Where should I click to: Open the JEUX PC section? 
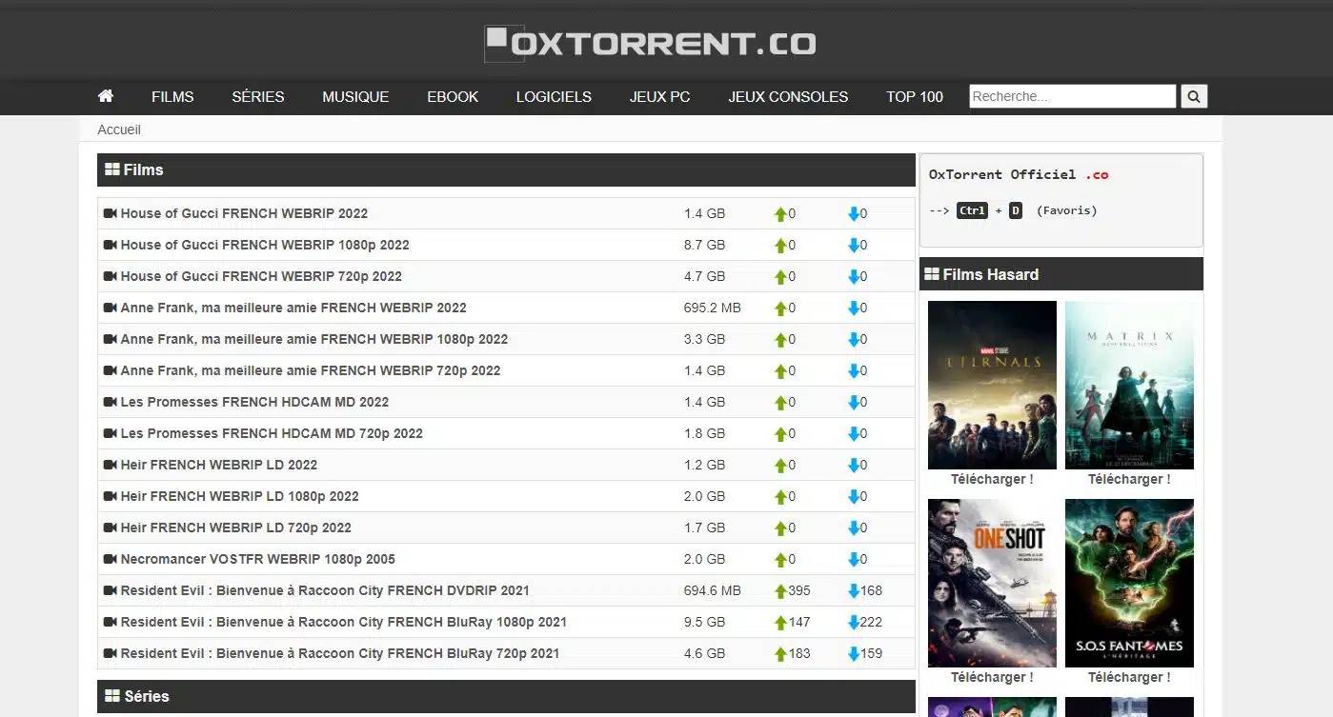(659, 96)
